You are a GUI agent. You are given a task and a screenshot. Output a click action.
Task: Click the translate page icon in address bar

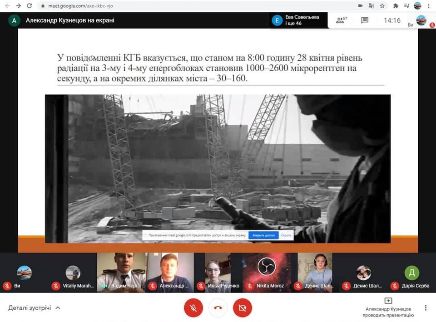(372, 6)
